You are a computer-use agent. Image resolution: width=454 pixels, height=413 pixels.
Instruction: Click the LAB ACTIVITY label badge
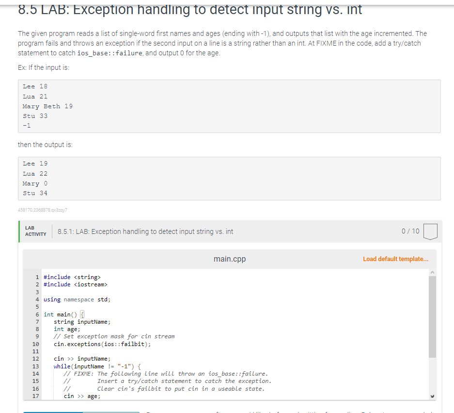34,231
